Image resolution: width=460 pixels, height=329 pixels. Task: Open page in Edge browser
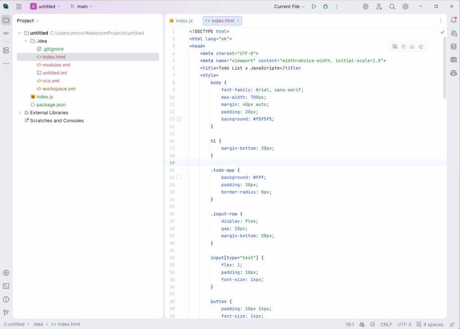[x=421, y=47]
